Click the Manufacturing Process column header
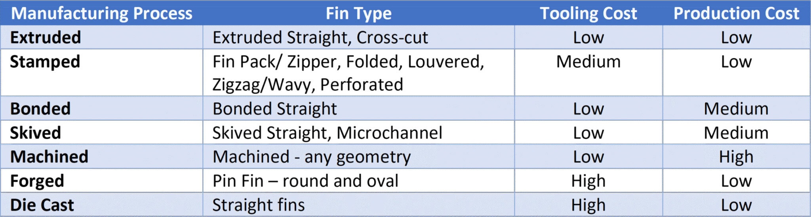Screen dimensions: 811x217 [101, 13]
